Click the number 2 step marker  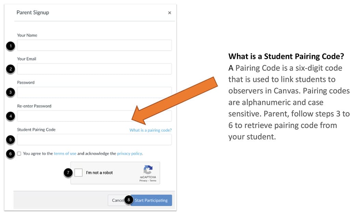pyautogui.click(x=11, y=69)
